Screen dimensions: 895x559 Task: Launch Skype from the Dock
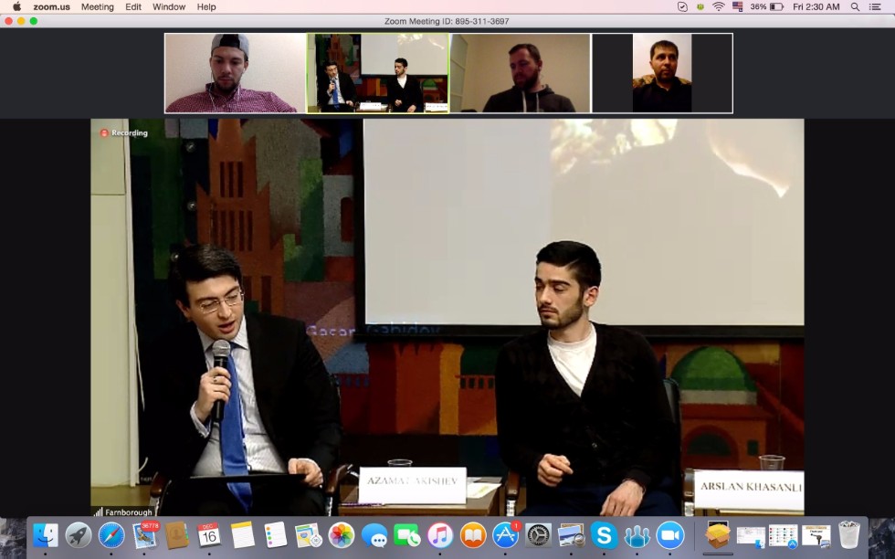click(x=603, y=535)
